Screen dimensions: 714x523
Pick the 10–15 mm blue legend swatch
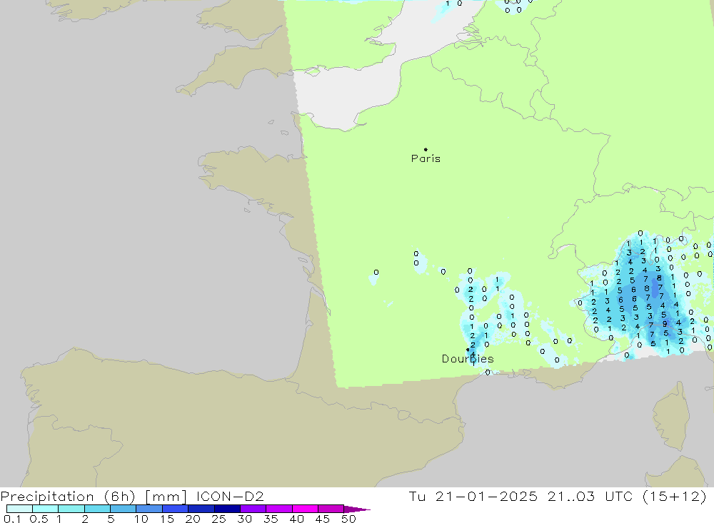[149, 509]
